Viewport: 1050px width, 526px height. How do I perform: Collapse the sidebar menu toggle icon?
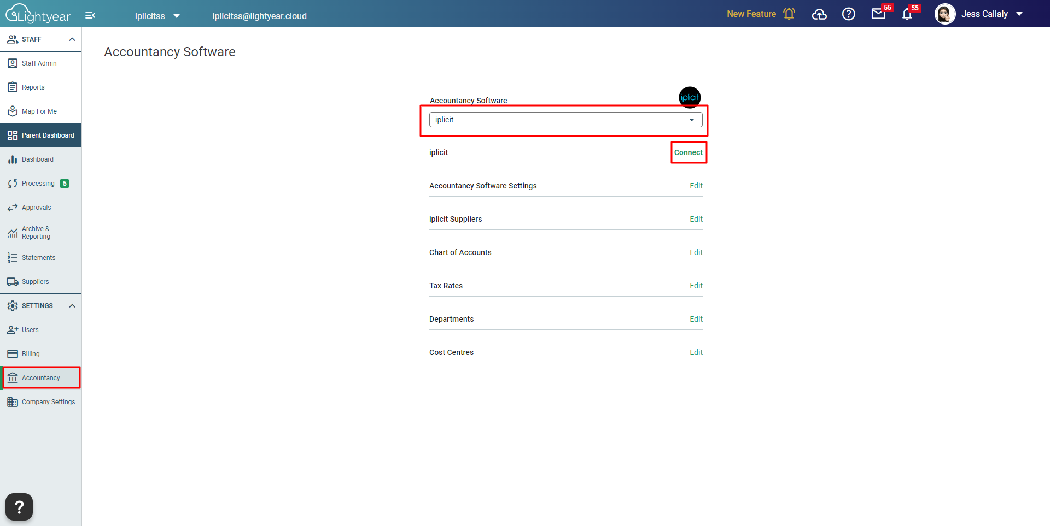[x=90, y=15]
